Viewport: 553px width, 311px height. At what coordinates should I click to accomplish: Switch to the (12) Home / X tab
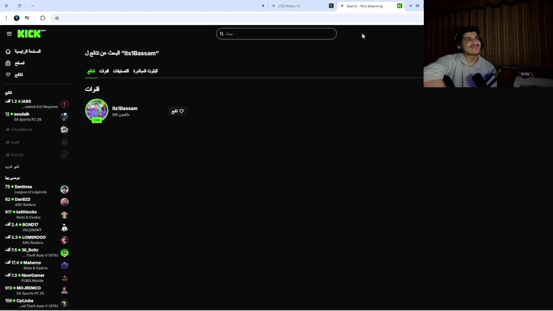click(302, 6)
